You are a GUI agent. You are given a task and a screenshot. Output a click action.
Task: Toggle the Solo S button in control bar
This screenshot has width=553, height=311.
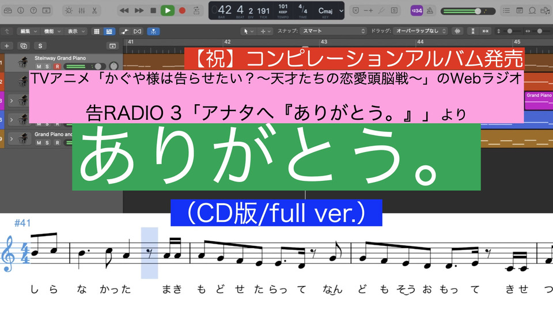point(394,10)
